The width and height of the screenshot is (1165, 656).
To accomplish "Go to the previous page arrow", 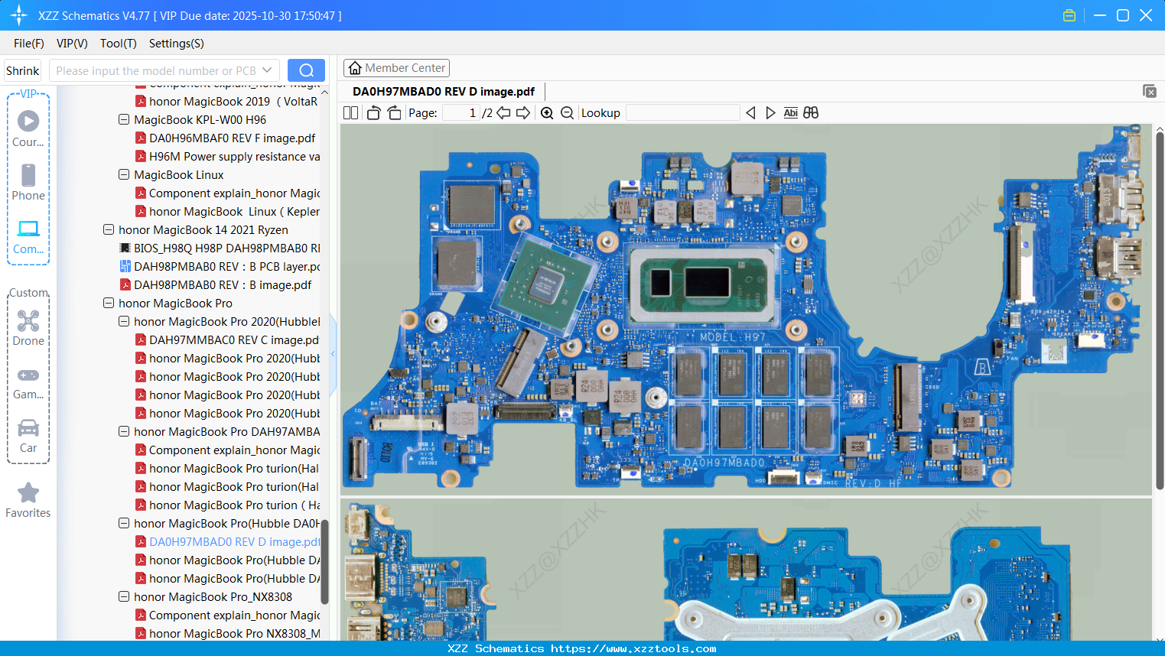I will 503,113.
